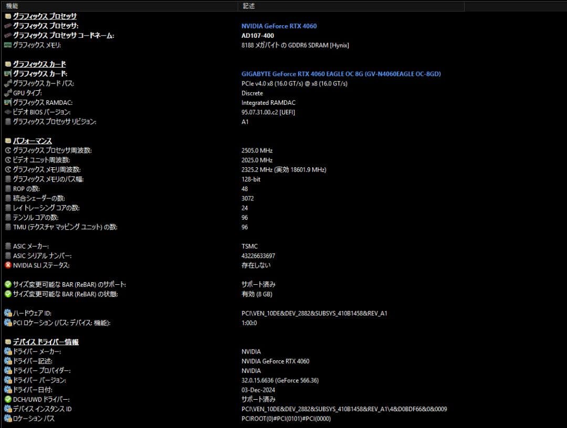Open the GIGABYTE GeForce RTX 4060 EAGLE OC link
The height and width of the screenshot is (428, 567).
click(x=341, y=74)
